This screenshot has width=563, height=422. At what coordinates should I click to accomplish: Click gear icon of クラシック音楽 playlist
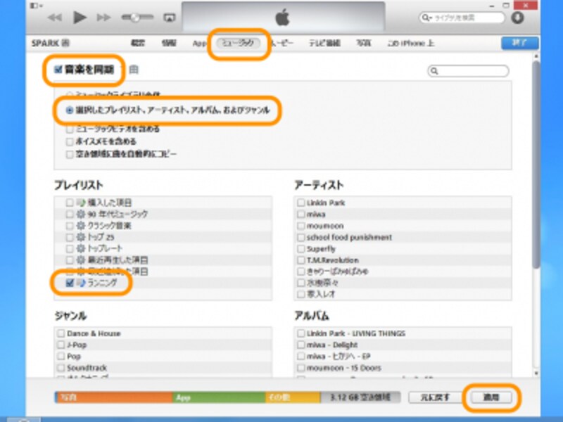coord(81,226)
